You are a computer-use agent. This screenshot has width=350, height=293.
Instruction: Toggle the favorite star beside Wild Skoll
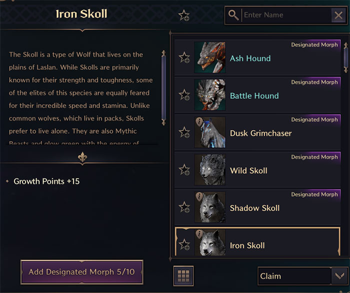tap(184, 170)
